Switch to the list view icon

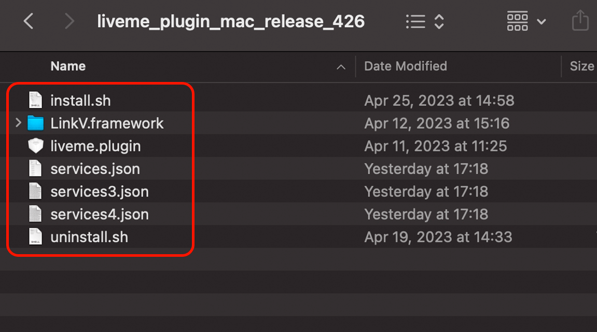pyautogui.click(x=415, y=22)
